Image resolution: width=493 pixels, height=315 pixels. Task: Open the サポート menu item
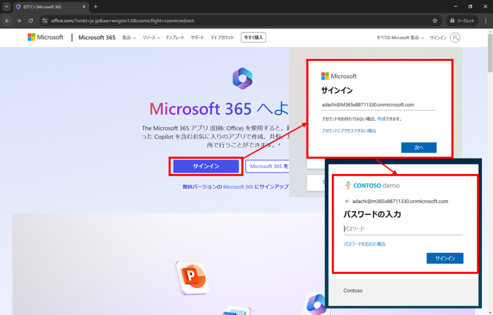point(197,38)
